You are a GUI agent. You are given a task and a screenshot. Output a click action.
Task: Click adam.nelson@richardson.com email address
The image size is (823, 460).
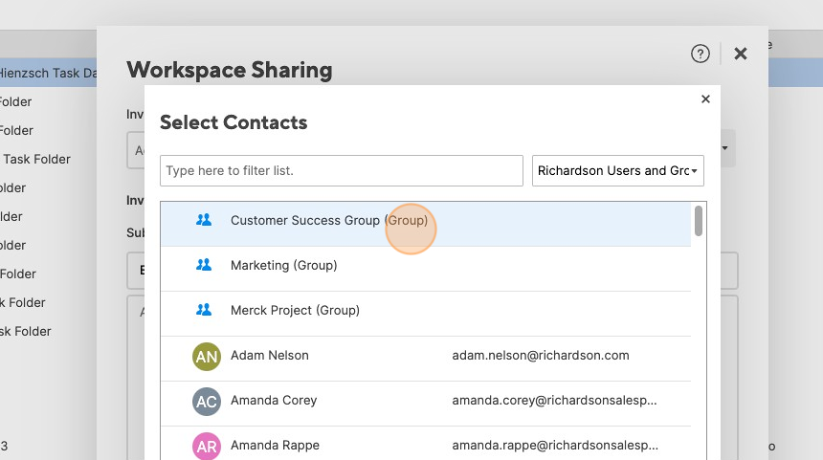tap(541, 356)
